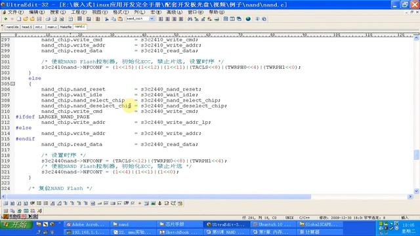The width and height of the screenshot is (420, 236).
Task: Switch to the SketchBook taskbar window
Action: 180,232
